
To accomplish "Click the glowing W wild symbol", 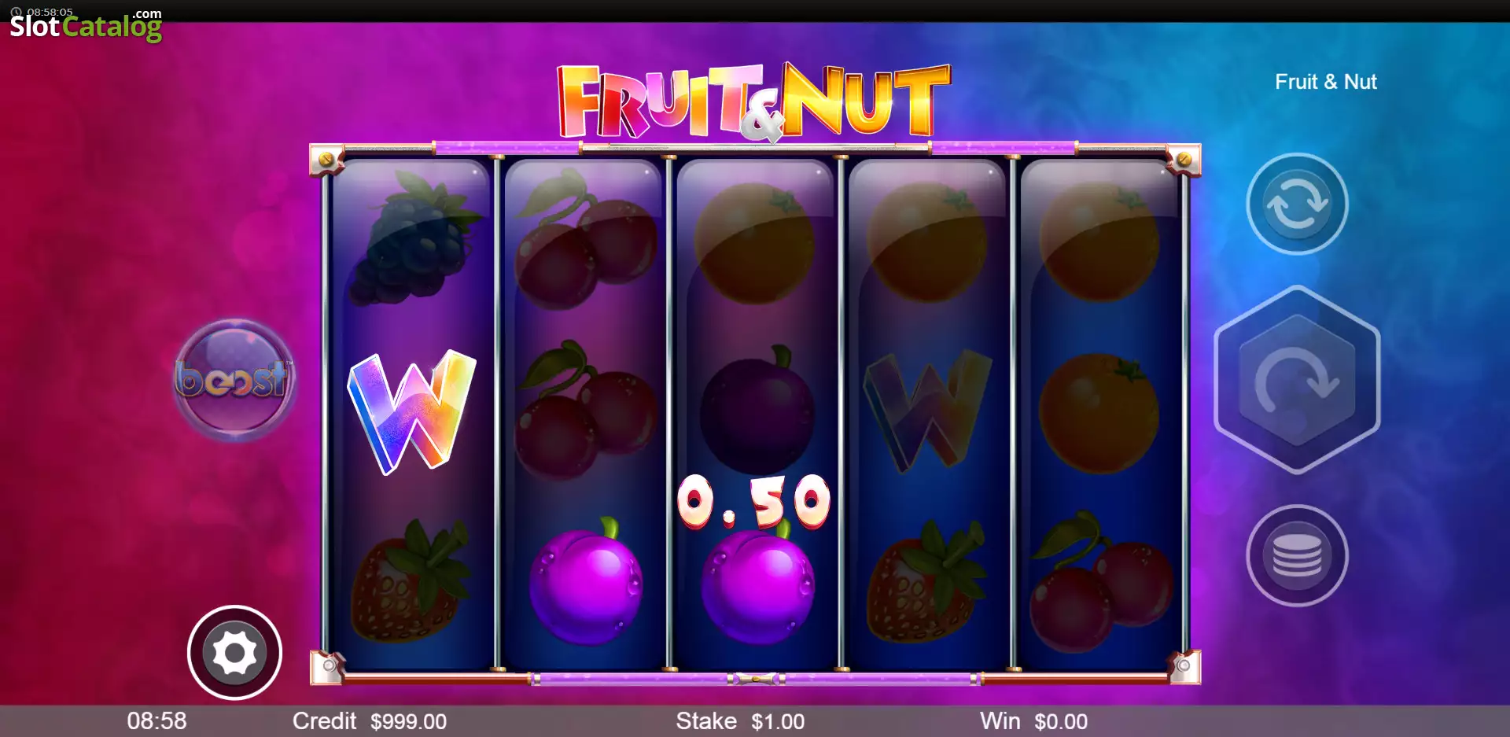I will coord(411,411).
